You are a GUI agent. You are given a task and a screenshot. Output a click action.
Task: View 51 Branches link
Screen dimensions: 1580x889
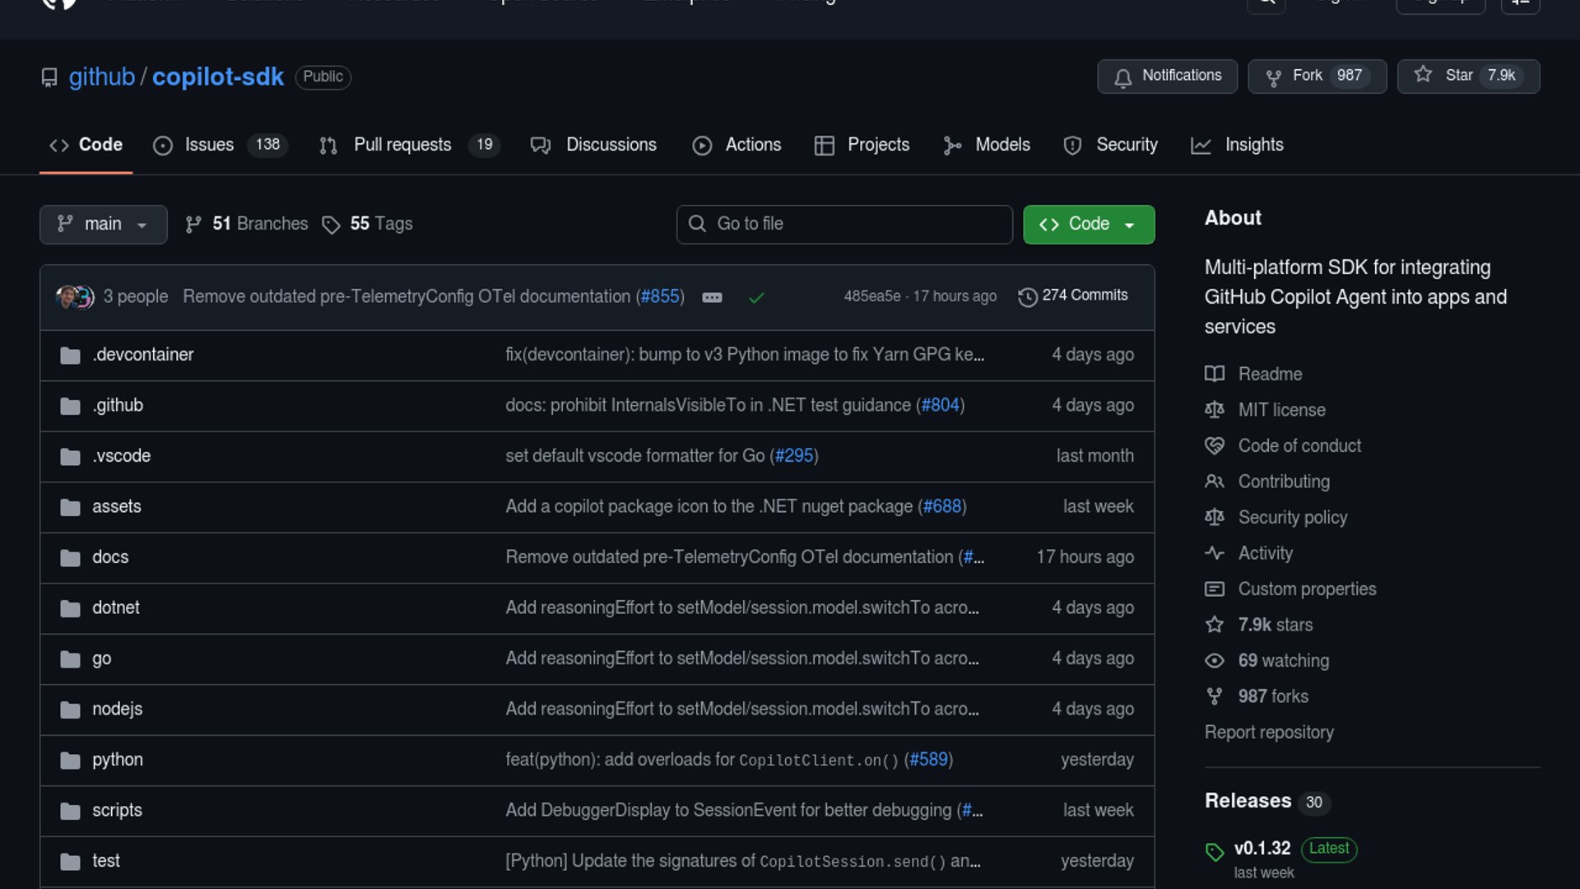coord(259,224)
